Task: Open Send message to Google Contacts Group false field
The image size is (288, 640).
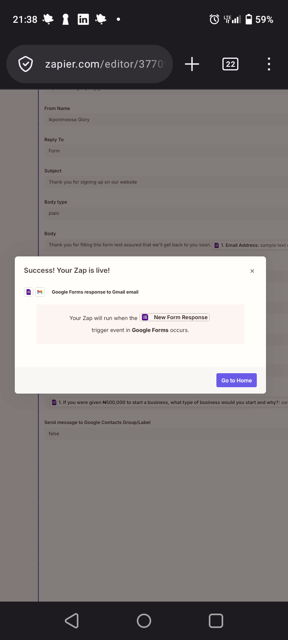Action: click(x=166, y=434)
